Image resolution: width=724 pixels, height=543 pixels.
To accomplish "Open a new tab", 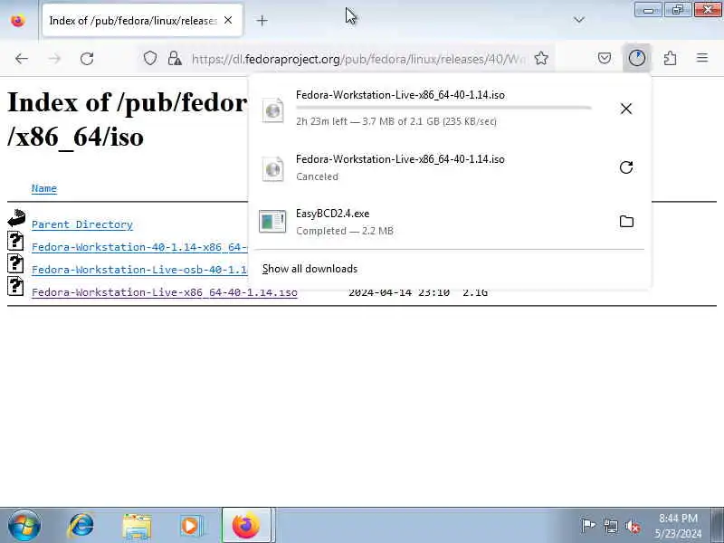I will tap(262, 20).
